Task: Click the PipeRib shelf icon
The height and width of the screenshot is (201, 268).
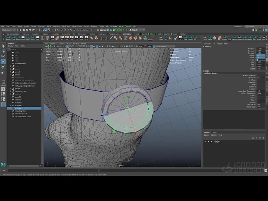Action: click(x=205, y=38)
